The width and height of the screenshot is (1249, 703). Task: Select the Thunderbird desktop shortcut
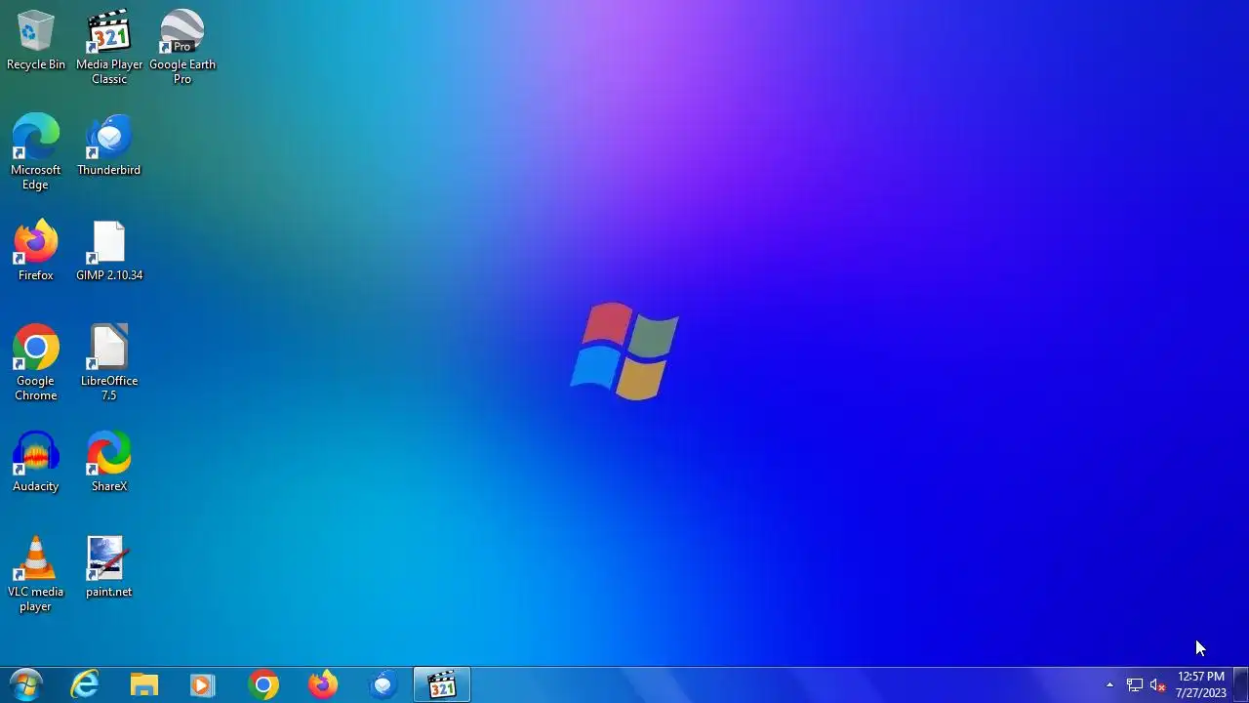tap(109, 145)
